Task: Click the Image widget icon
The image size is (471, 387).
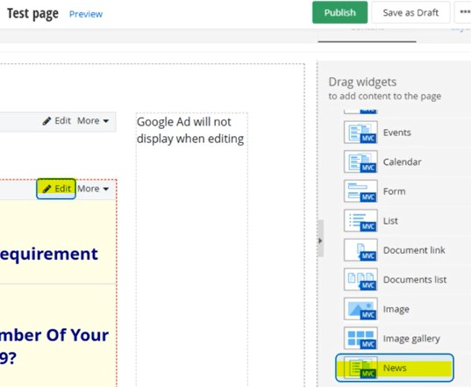Action: pyautogui.click(x=360, y=309)
